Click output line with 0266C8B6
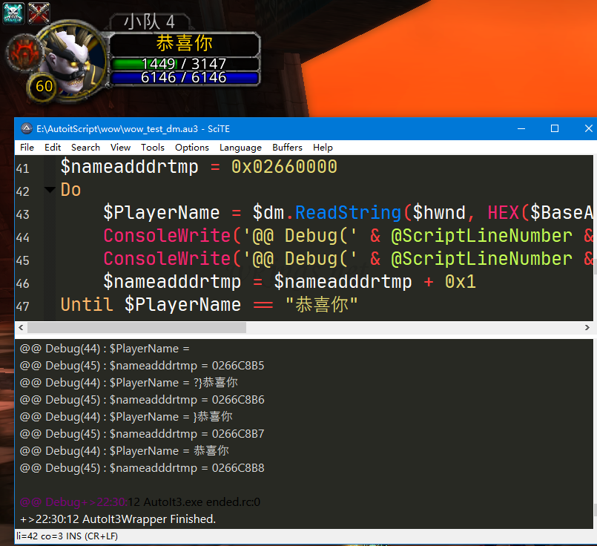This screenshot has width=597, height=546. [x=142, y=400]
